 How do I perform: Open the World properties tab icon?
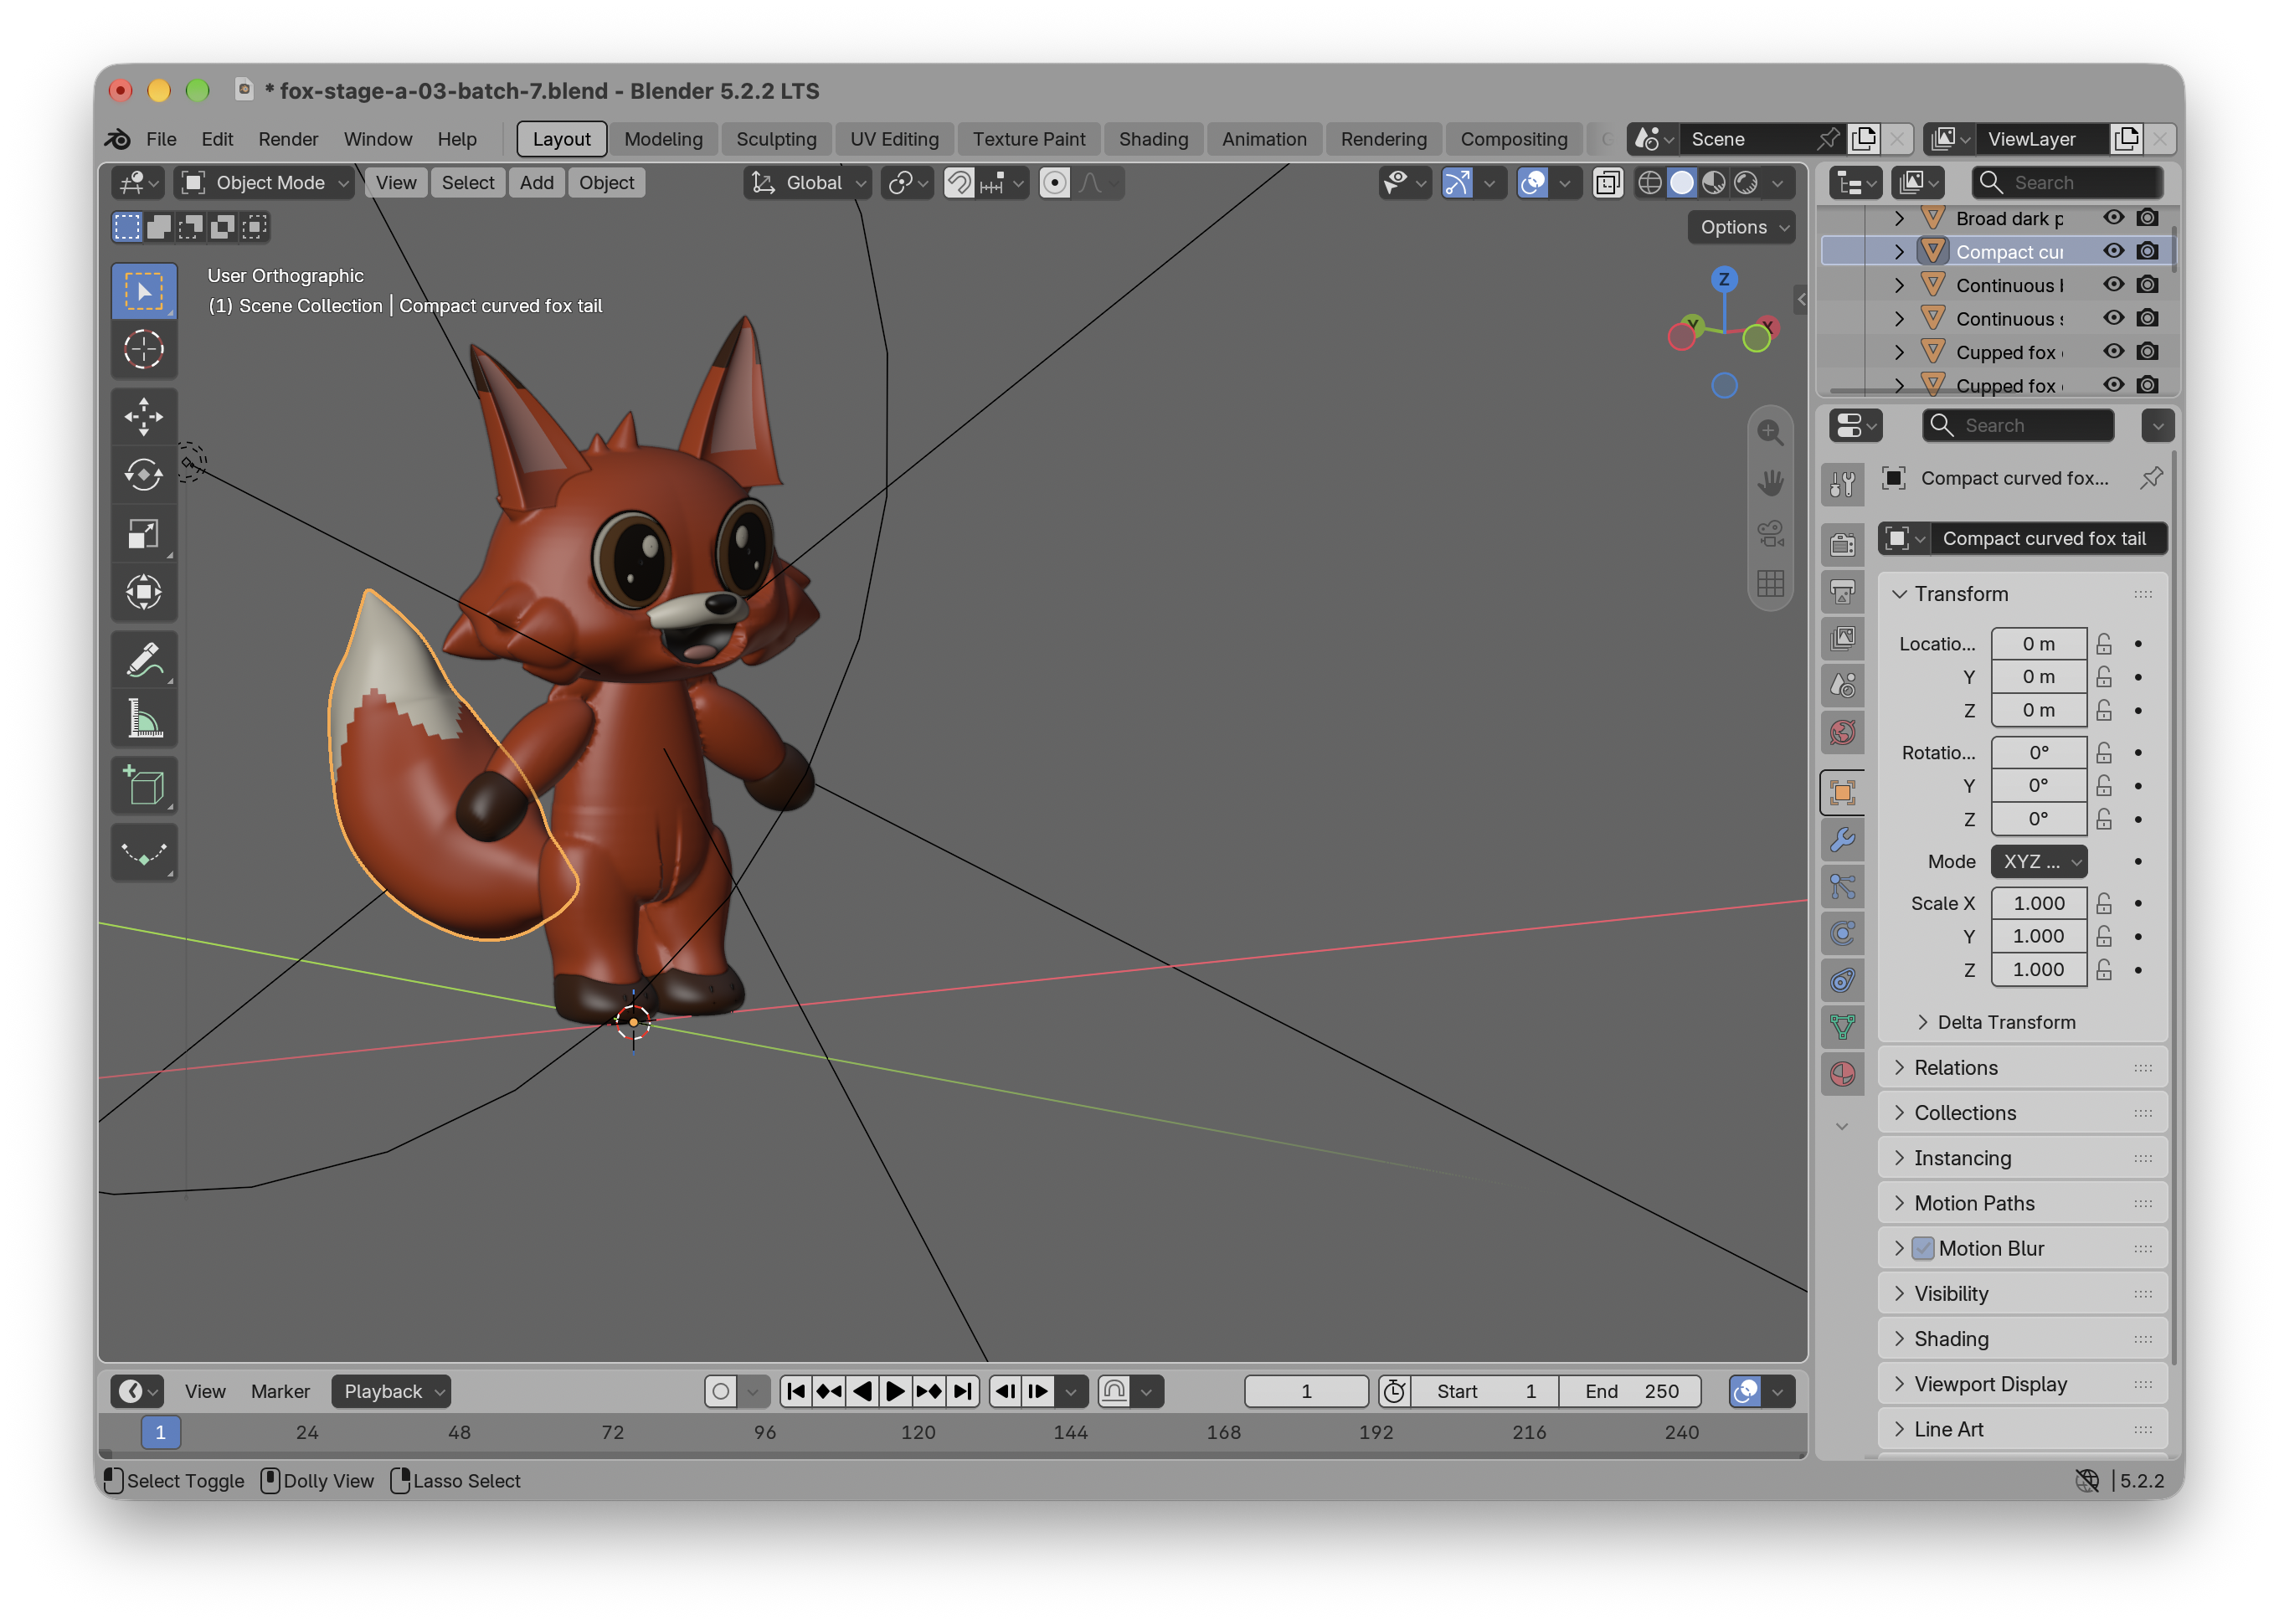point(1842,733)
